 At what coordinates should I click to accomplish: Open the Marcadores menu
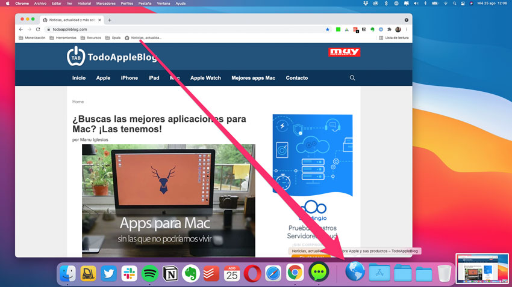coord(106,3)
